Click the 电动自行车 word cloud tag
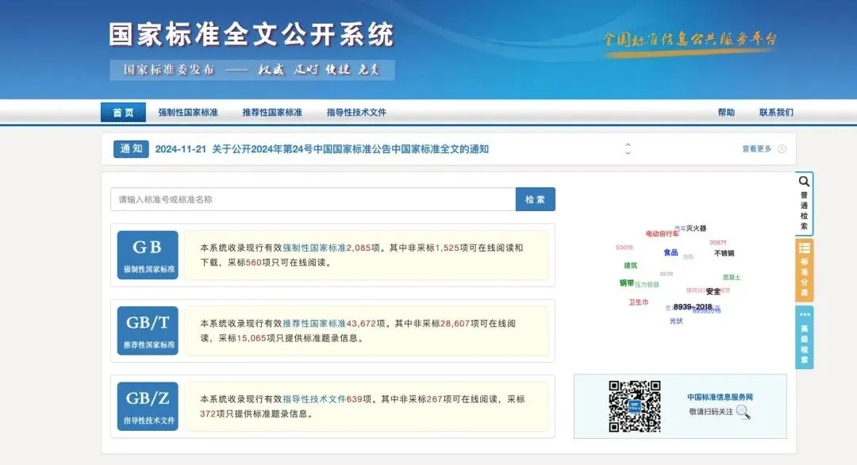The height and width of the screenshot is (465, 857). click(662, 234)
